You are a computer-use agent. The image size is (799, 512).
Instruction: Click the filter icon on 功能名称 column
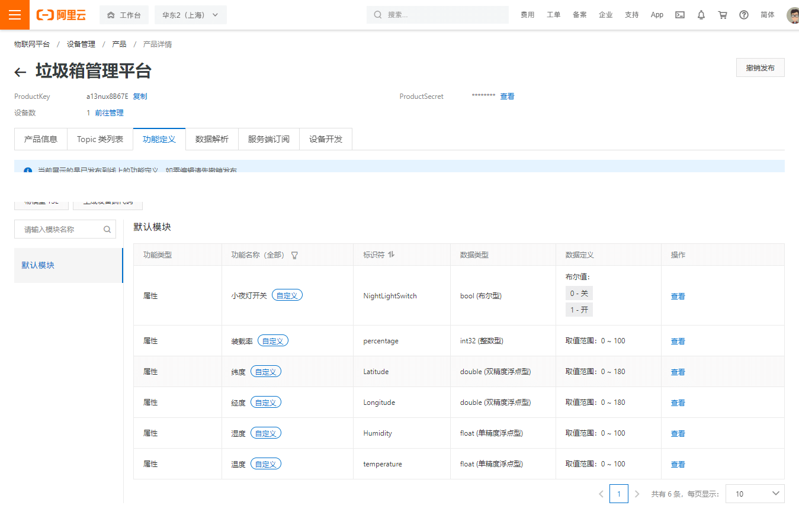[294, 255]
